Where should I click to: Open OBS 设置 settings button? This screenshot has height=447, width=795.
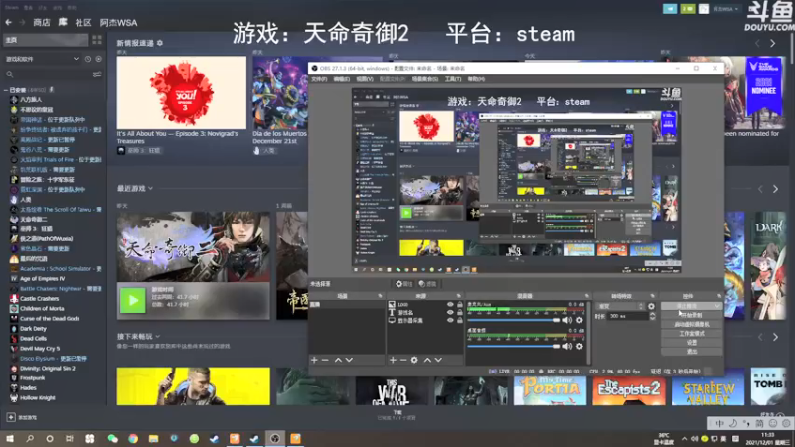pos(692,342)
